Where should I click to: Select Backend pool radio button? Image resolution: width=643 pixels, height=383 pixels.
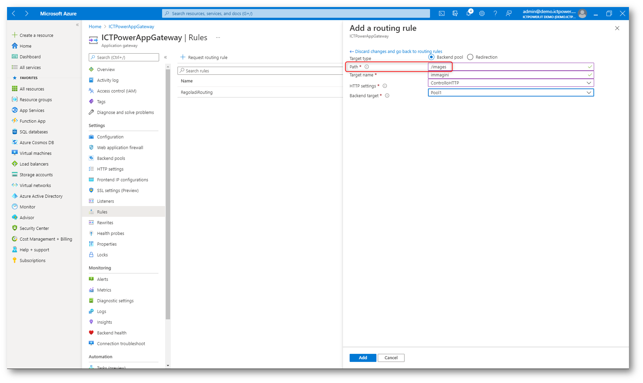[x=431, y=57]
